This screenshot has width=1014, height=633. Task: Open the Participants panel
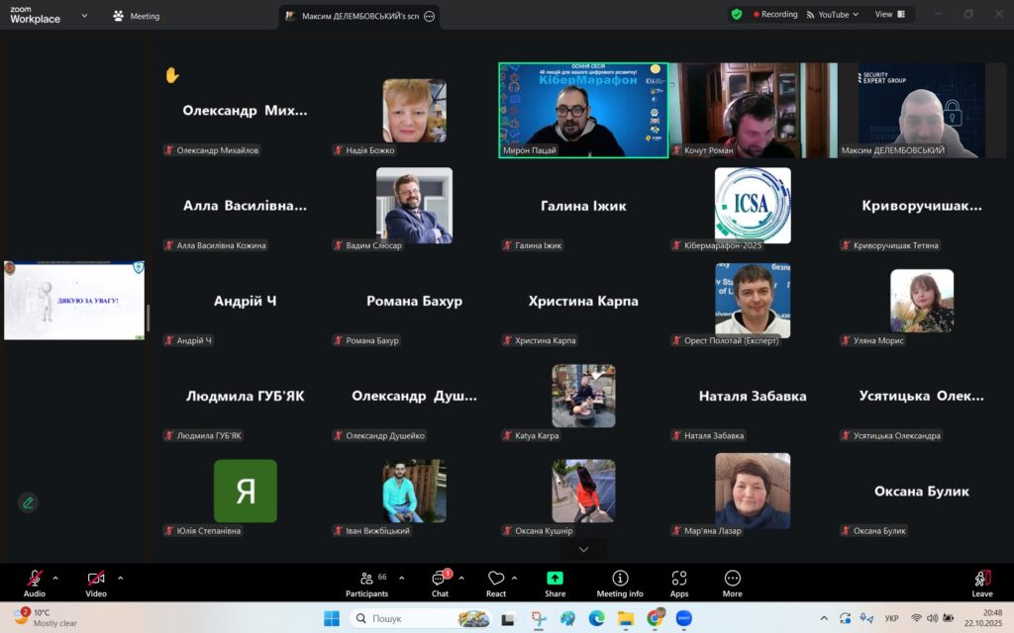366,581
